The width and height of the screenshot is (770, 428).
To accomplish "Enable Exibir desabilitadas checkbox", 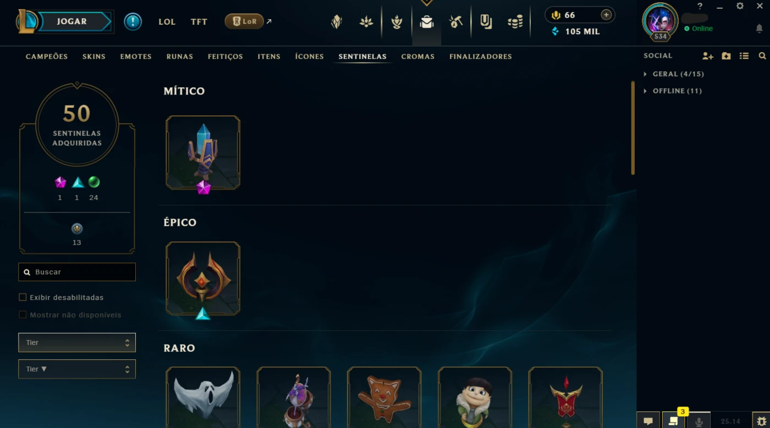I will click(x=23, y=297).
